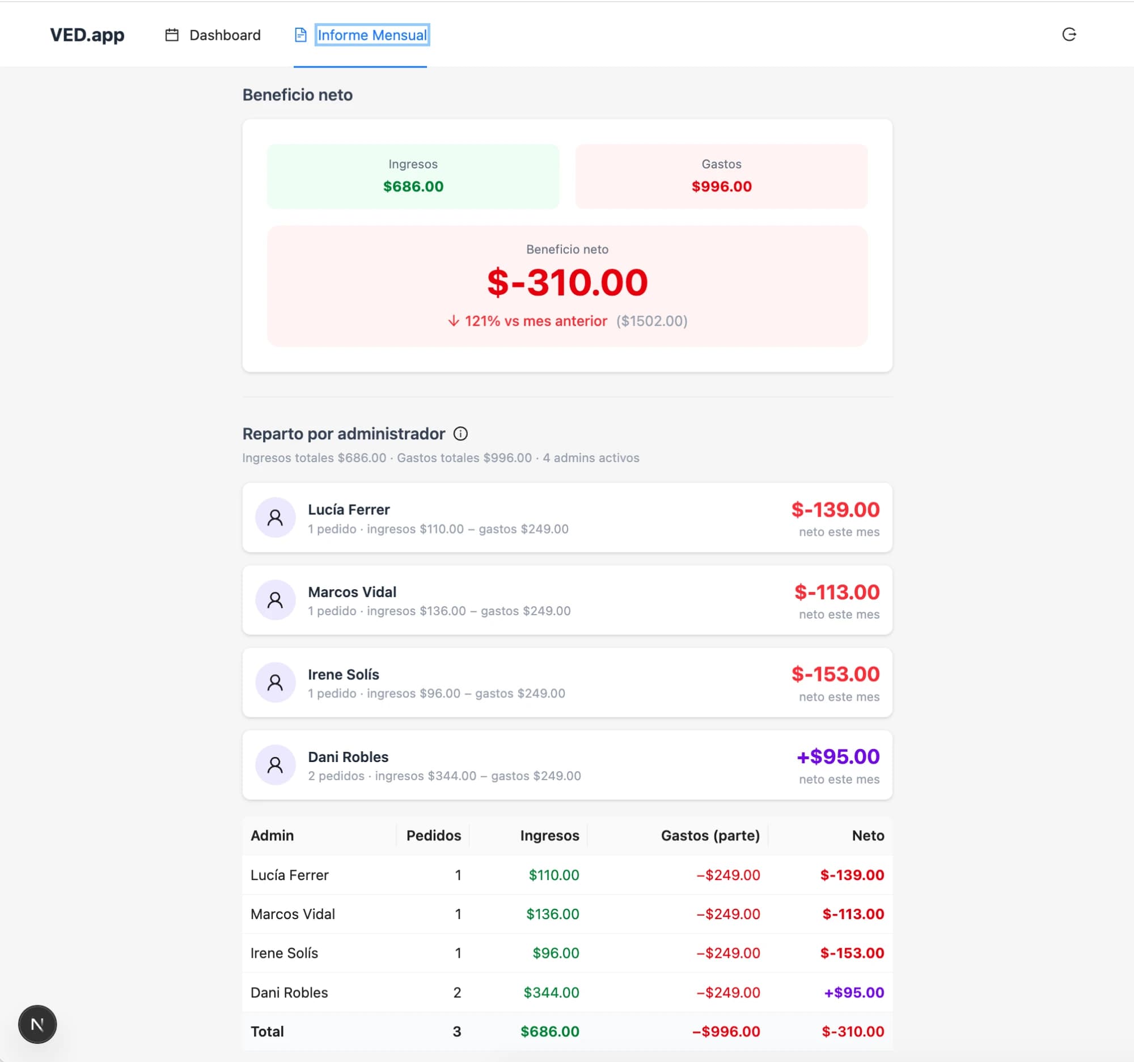Click the Marcos Vidal card name
The width and height of the screenshot is (1134, 1062).
pyautogui.click(x=352, y=592)
